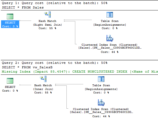Click Query 1 SELECT result icon

[10, 16]
